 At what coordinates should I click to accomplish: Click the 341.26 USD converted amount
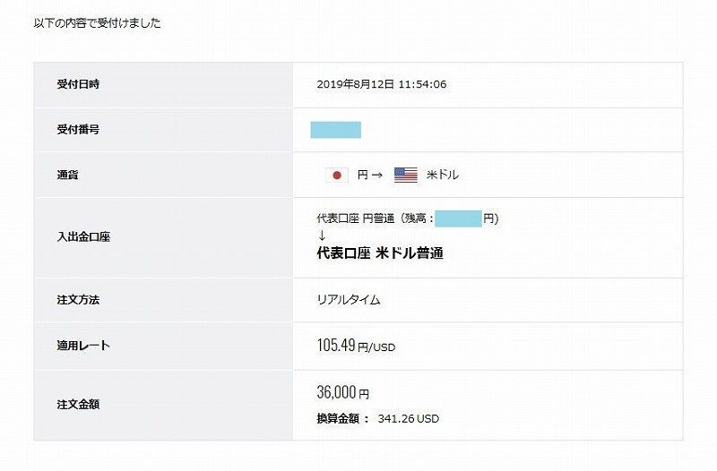pos(409,419)
